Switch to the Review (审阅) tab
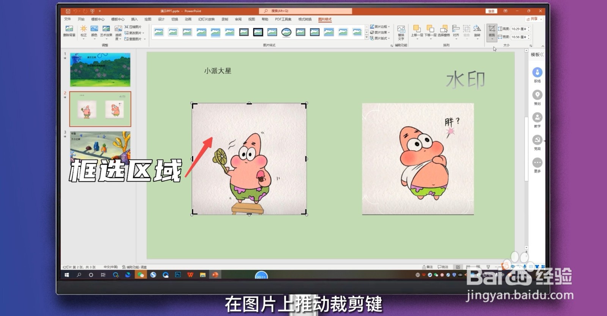The width and height of the screenshot is (607, 316). (238, 19)
